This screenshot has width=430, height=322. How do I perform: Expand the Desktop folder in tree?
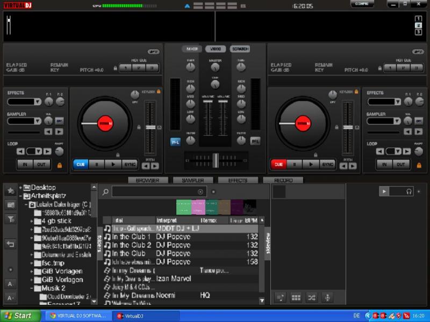(20, 188)
